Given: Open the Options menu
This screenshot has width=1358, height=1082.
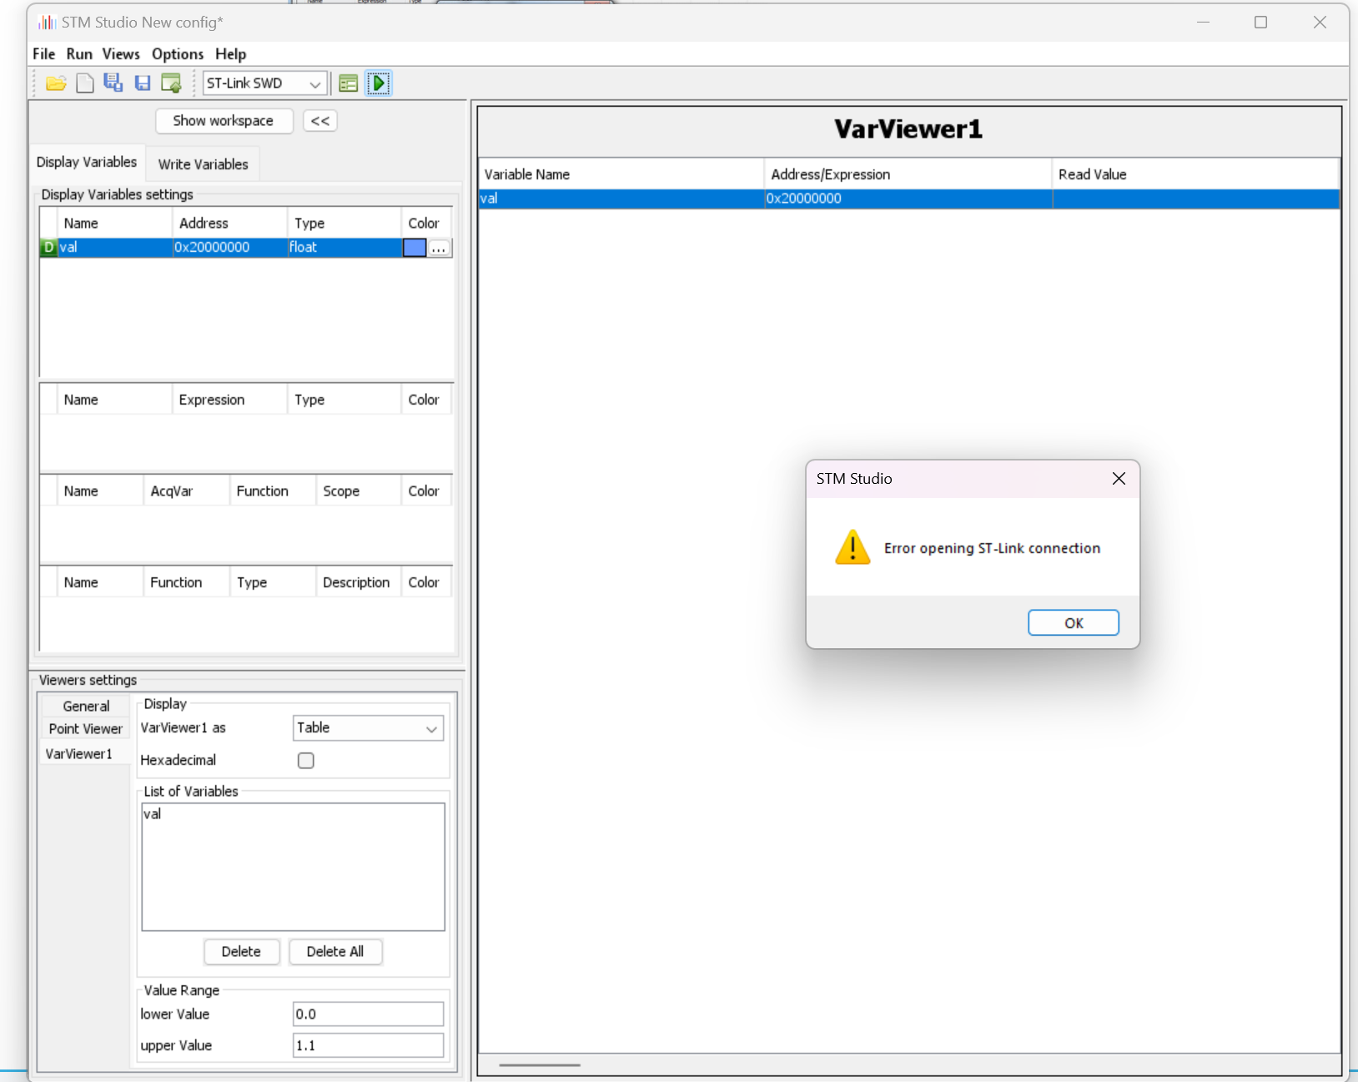Looking at the screenshot, I should click(x=178, y=53).
